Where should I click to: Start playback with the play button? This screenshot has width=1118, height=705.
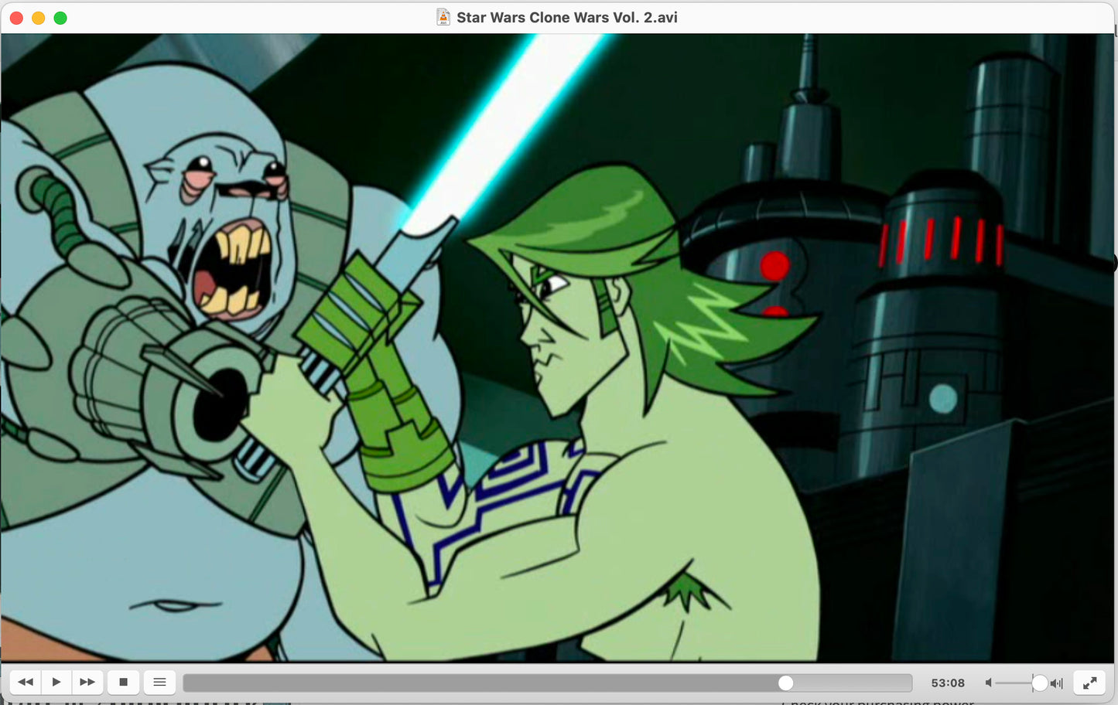click(56, 682)
